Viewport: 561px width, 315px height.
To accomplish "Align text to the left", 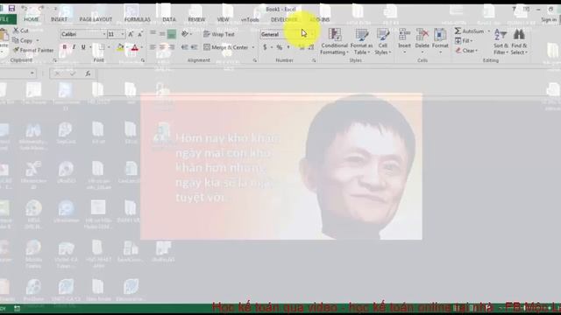I will [x=153, y=47].
